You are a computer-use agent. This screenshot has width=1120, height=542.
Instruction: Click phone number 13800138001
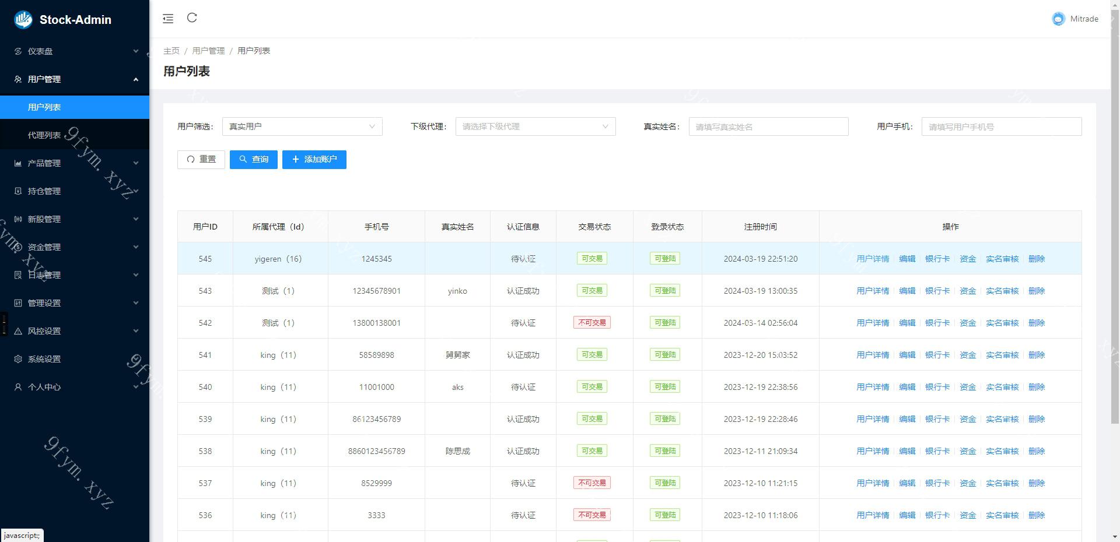[x=376, y=323]
